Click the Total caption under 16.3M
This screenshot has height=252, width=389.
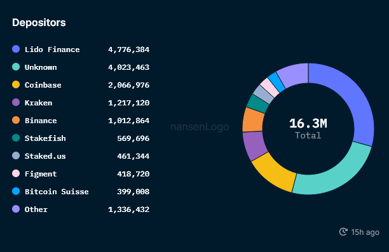point(308,135)
